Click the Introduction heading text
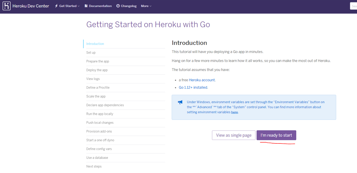Viewport: 357px width, 173px height. (189, 43)
